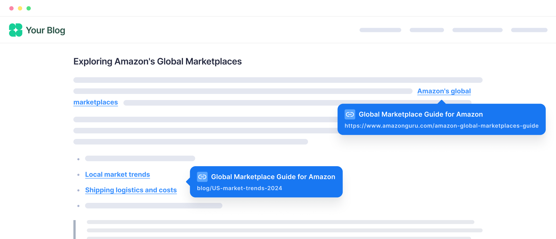556x239 pixels.
Task: Click the red close window dot
Action: point(11,8)
